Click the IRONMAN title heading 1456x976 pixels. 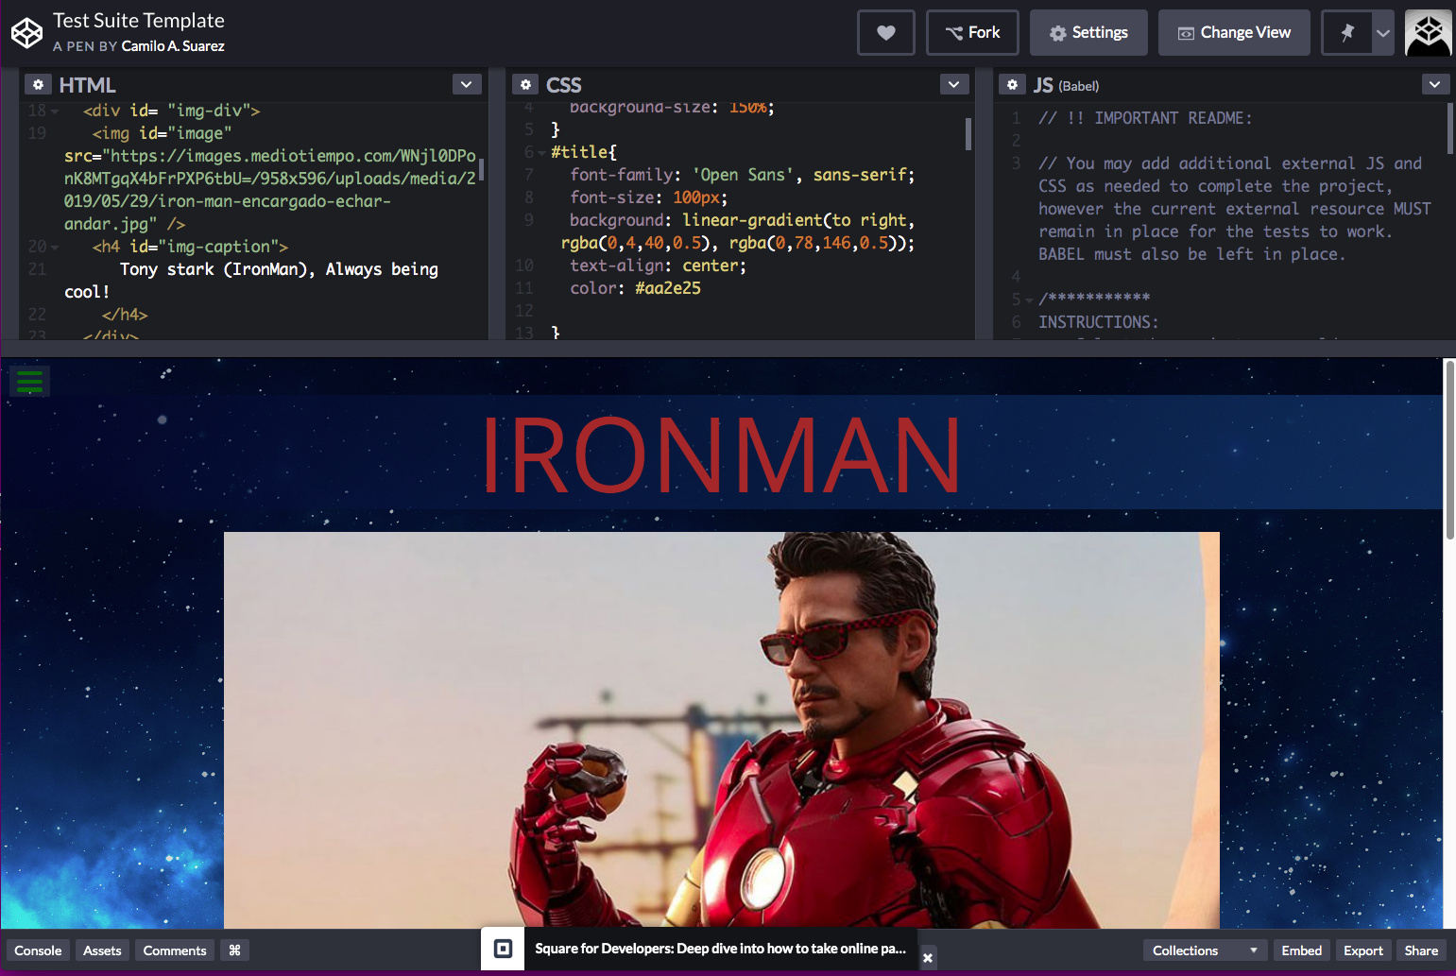point(721,454)
